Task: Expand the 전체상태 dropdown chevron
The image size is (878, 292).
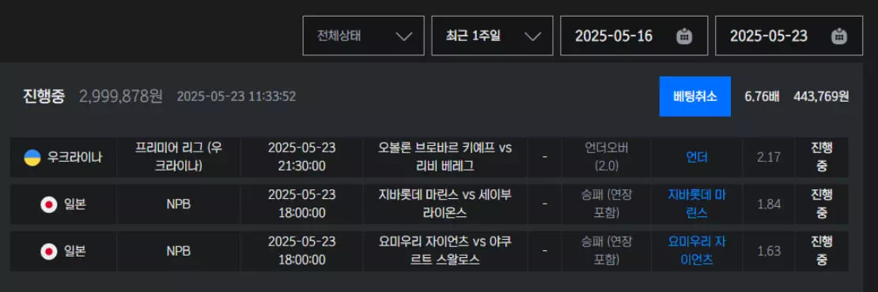Action: [403, 36]
